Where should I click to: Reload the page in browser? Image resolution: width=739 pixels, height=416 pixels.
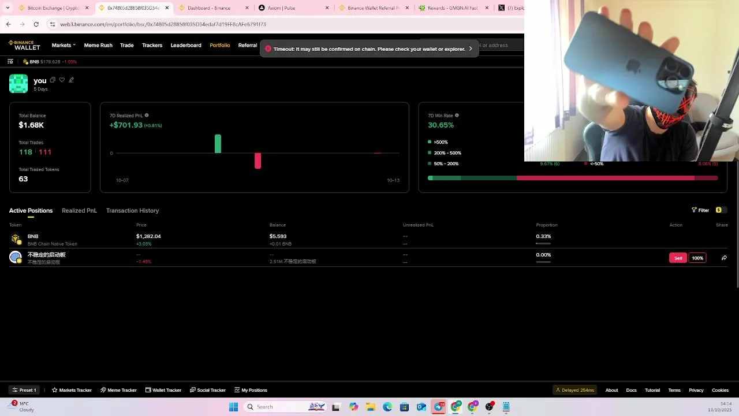[x=36, y=24]
